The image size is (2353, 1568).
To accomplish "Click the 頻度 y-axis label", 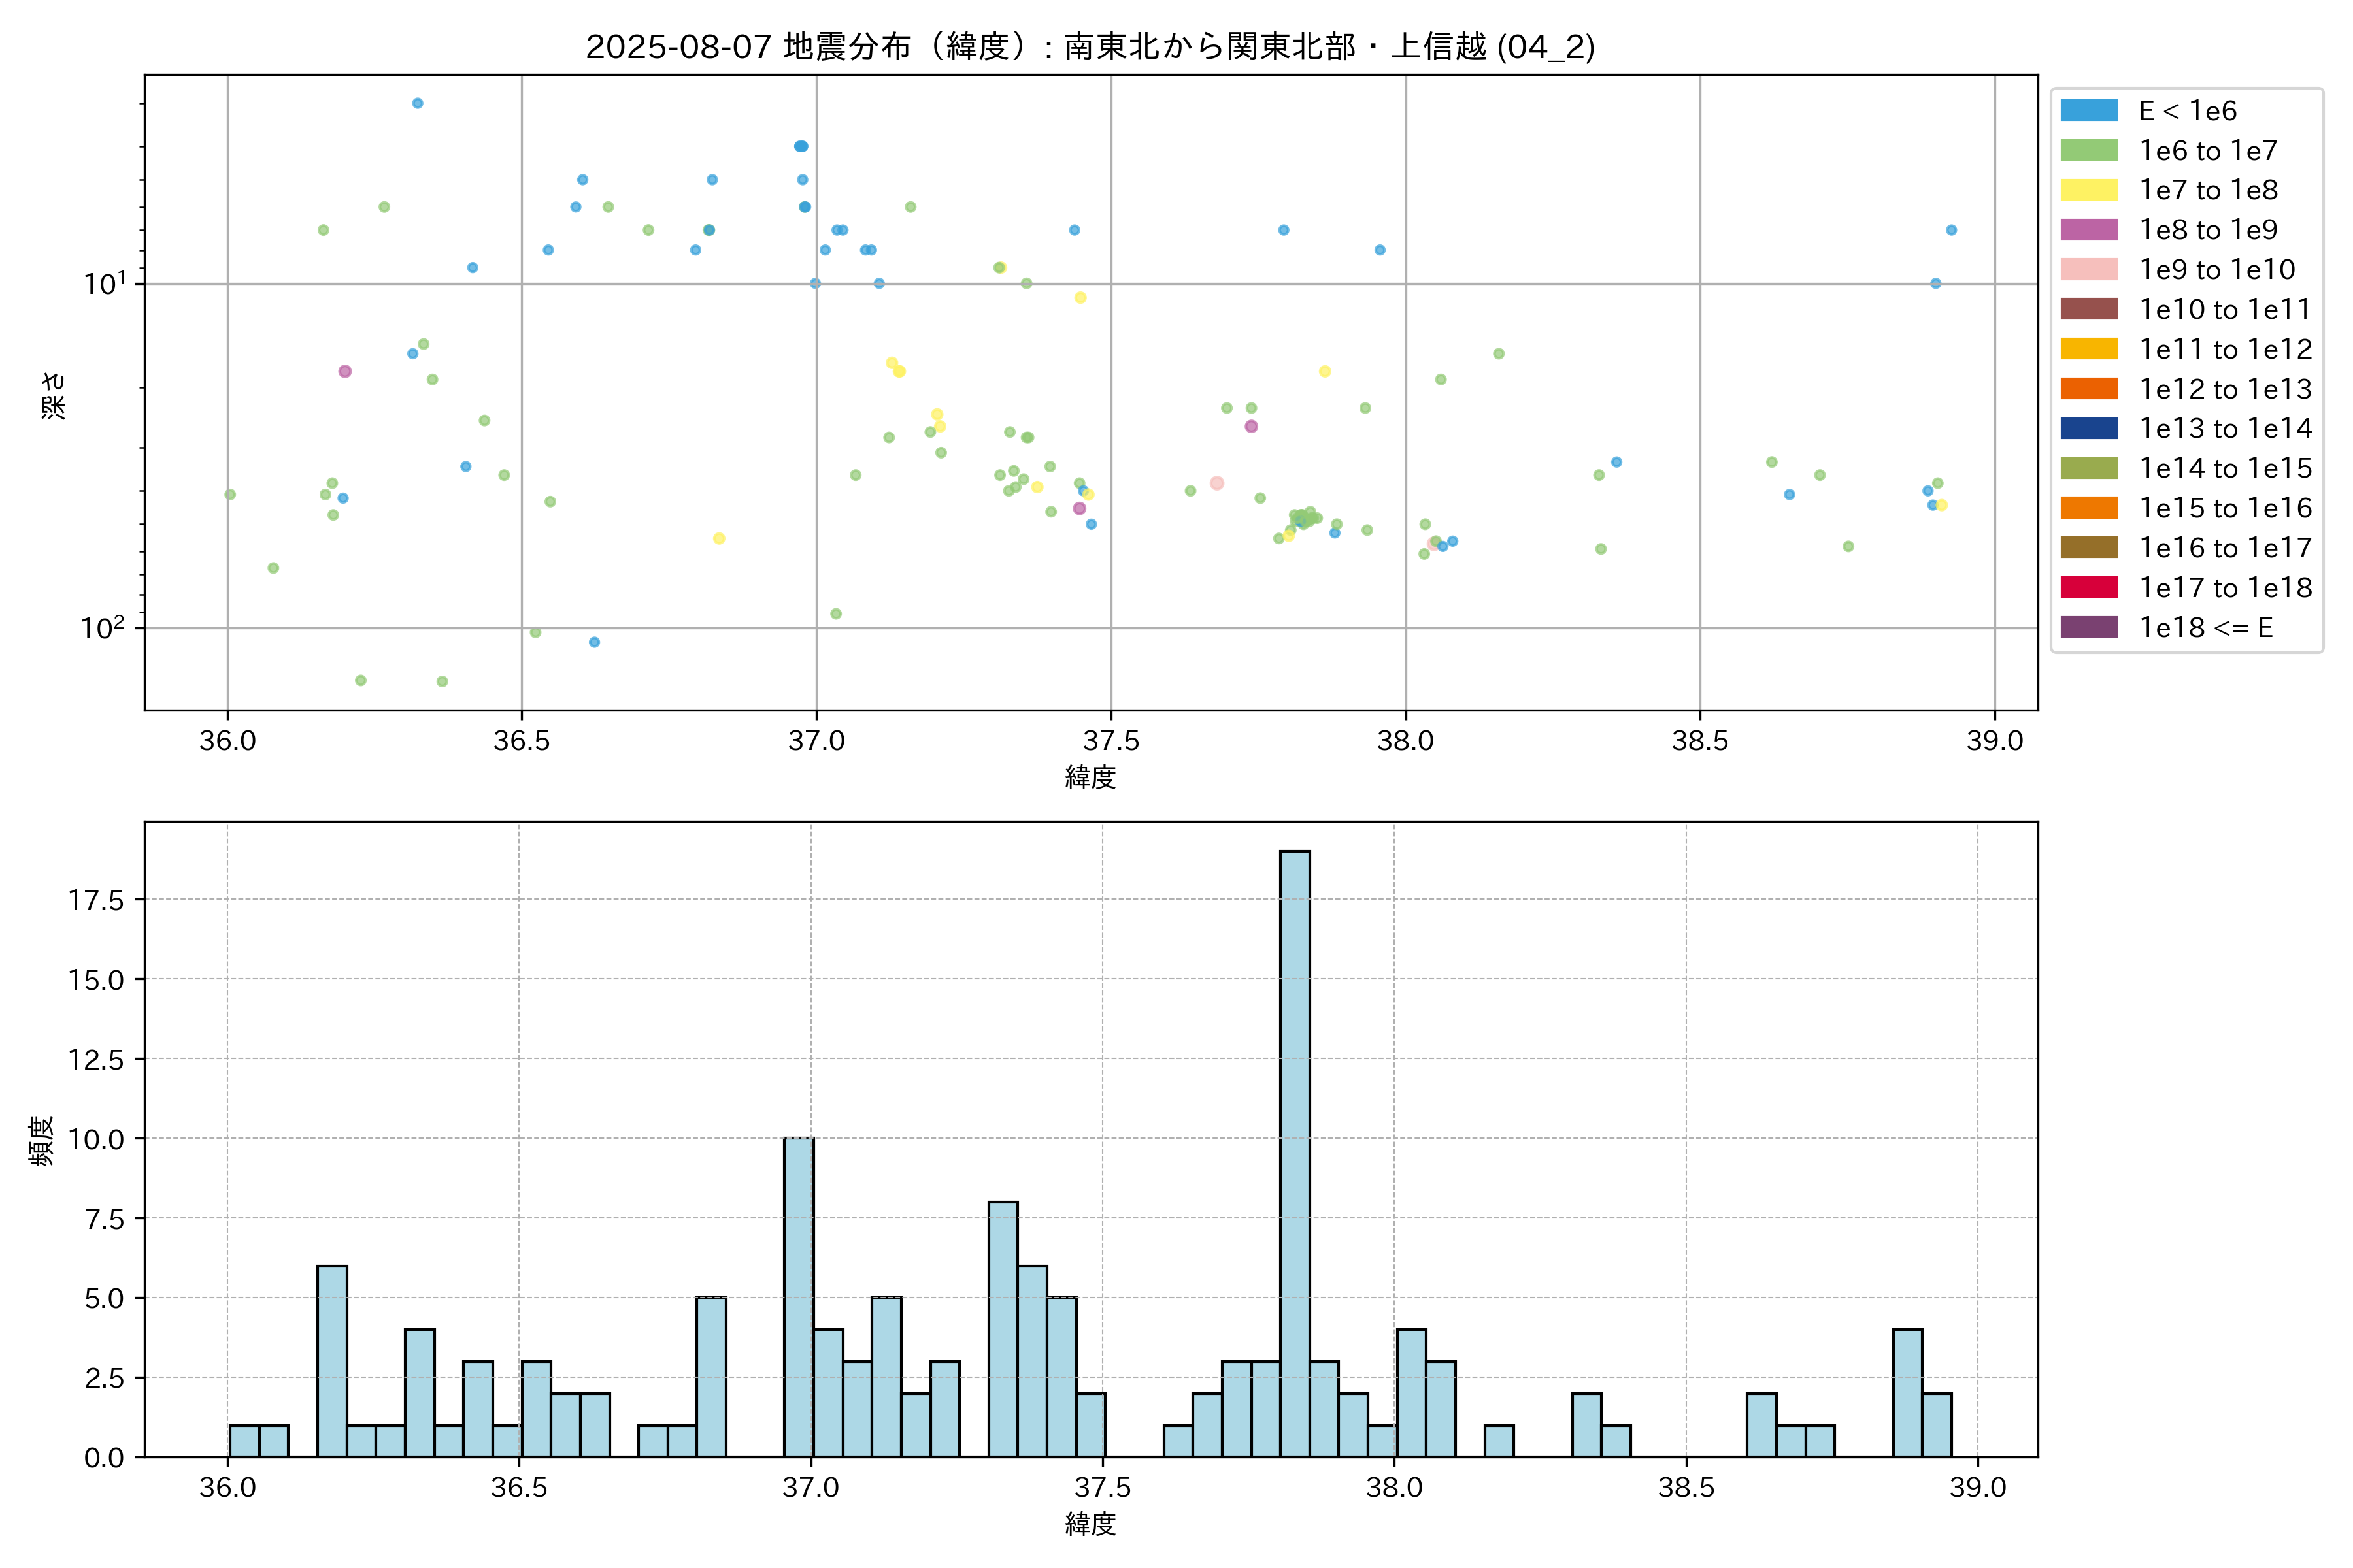I will click(41, 1140).
